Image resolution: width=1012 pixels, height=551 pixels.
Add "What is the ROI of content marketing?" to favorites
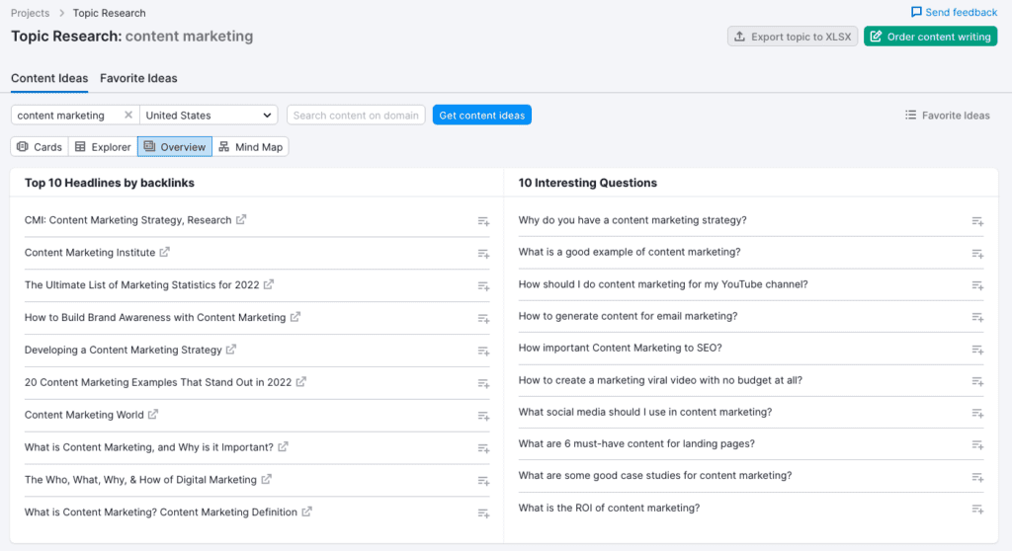977,510
